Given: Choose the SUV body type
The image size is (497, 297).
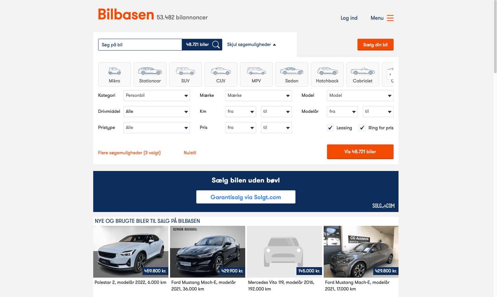Looking at the screenshot, I should [185, 74].
